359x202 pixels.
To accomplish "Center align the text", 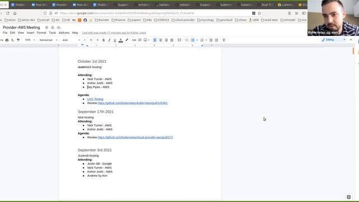I will [x=161, y=40].
